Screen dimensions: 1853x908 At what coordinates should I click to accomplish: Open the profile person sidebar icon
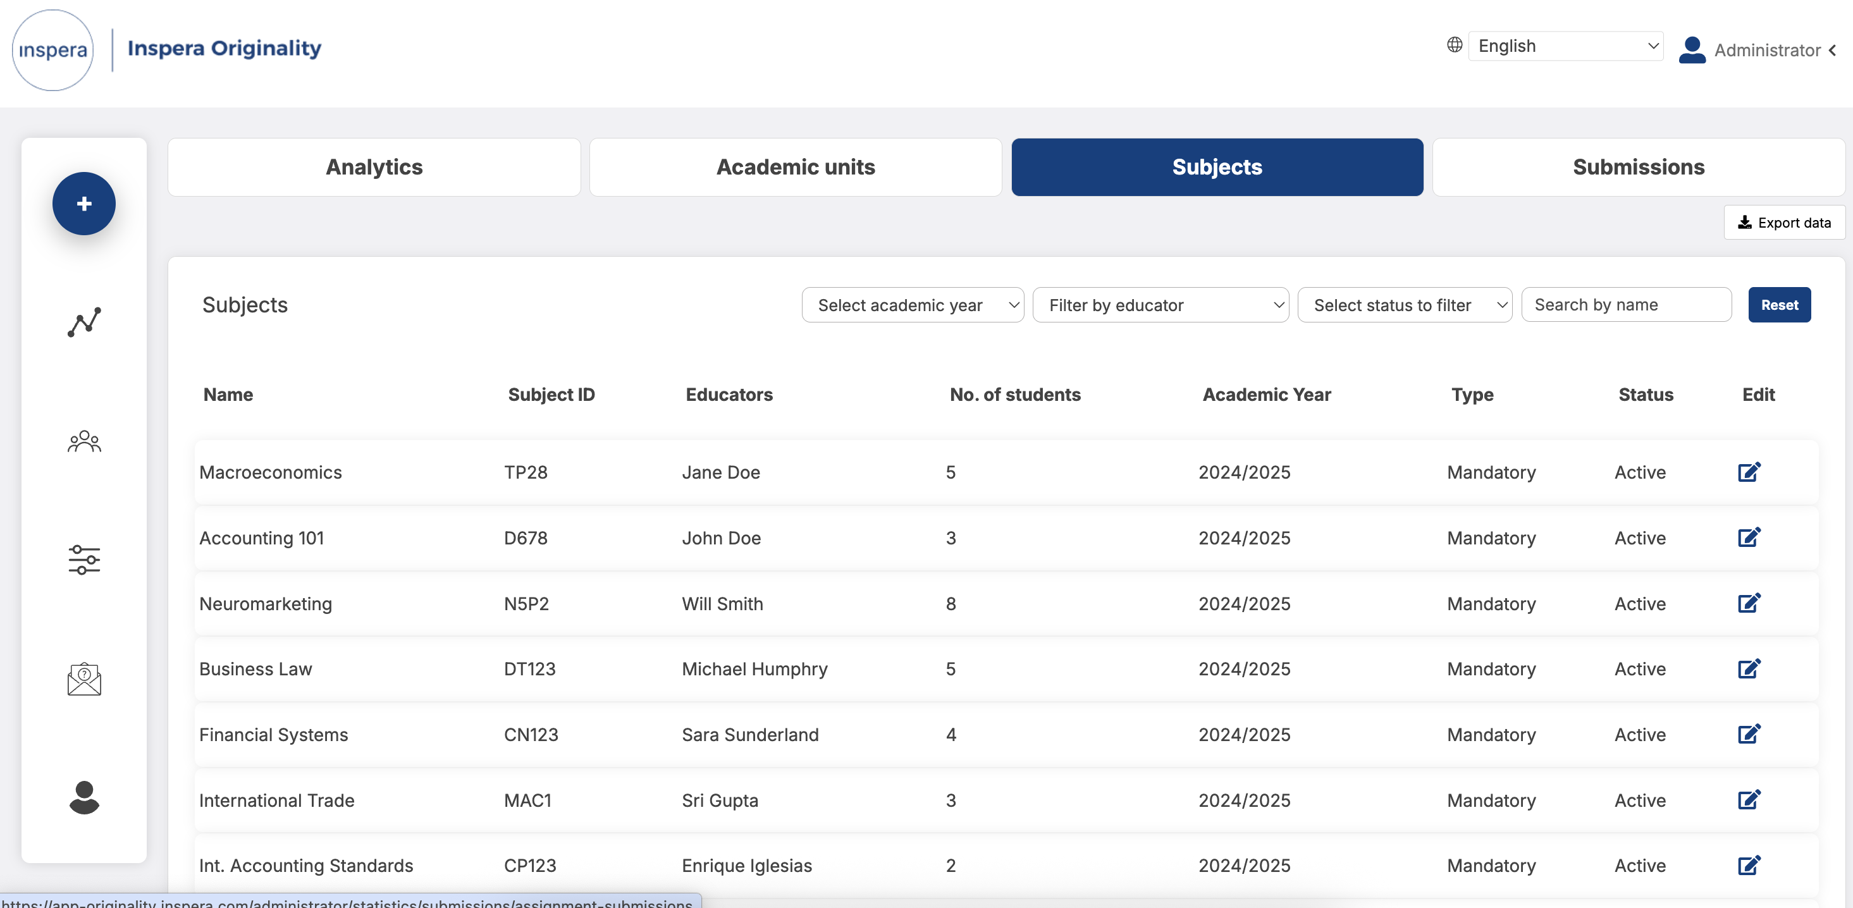pyautogui.click(x=84, y=797)
